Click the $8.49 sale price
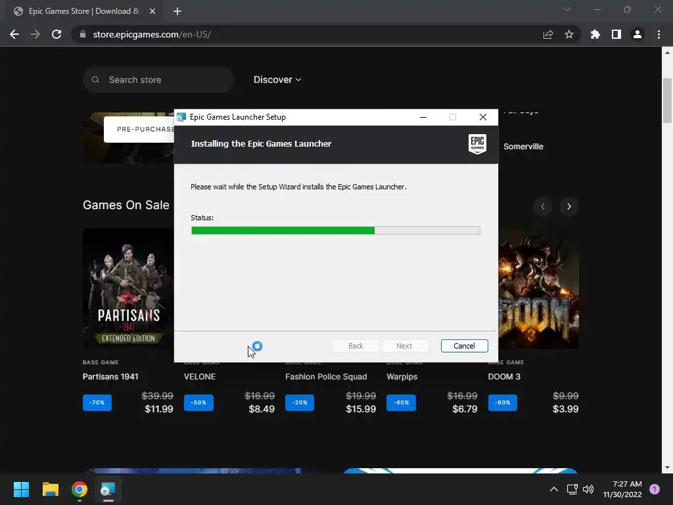This screenshot has width=673, height=505. coord(262,409)
